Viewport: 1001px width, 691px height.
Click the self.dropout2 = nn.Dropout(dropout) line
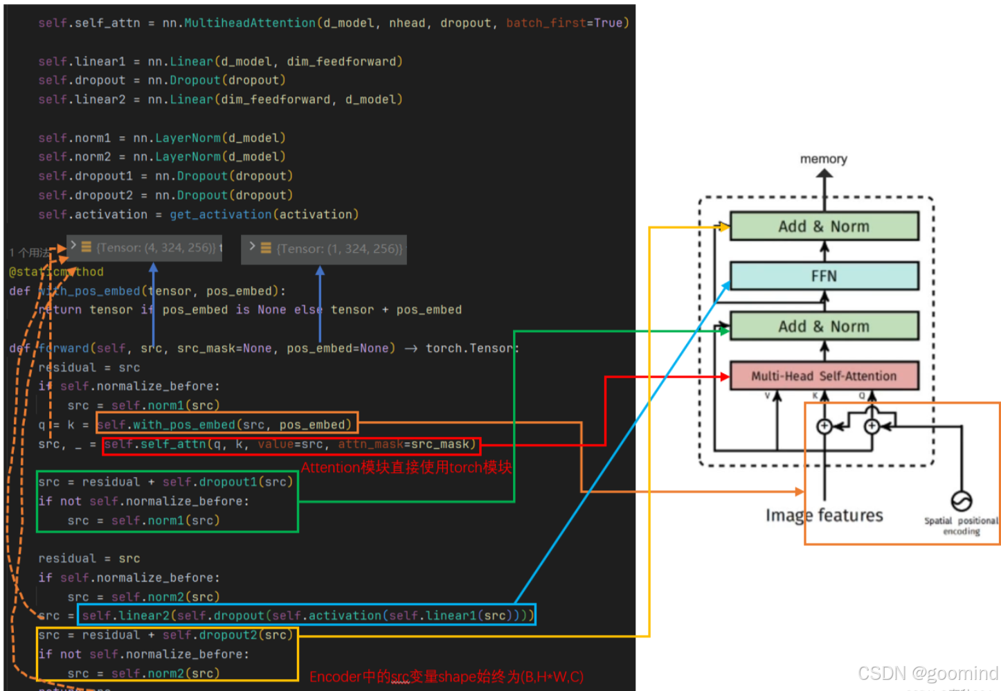coord(165,195)
